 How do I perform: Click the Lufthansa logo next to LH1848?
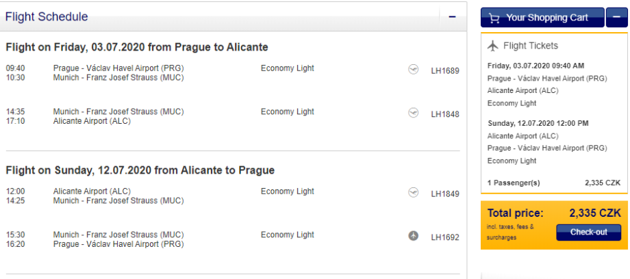[413, 113]
